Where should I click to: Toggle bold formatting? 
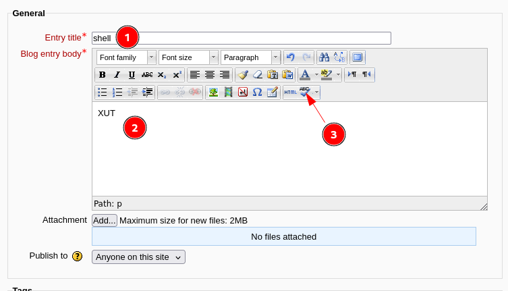coord(103,75)
